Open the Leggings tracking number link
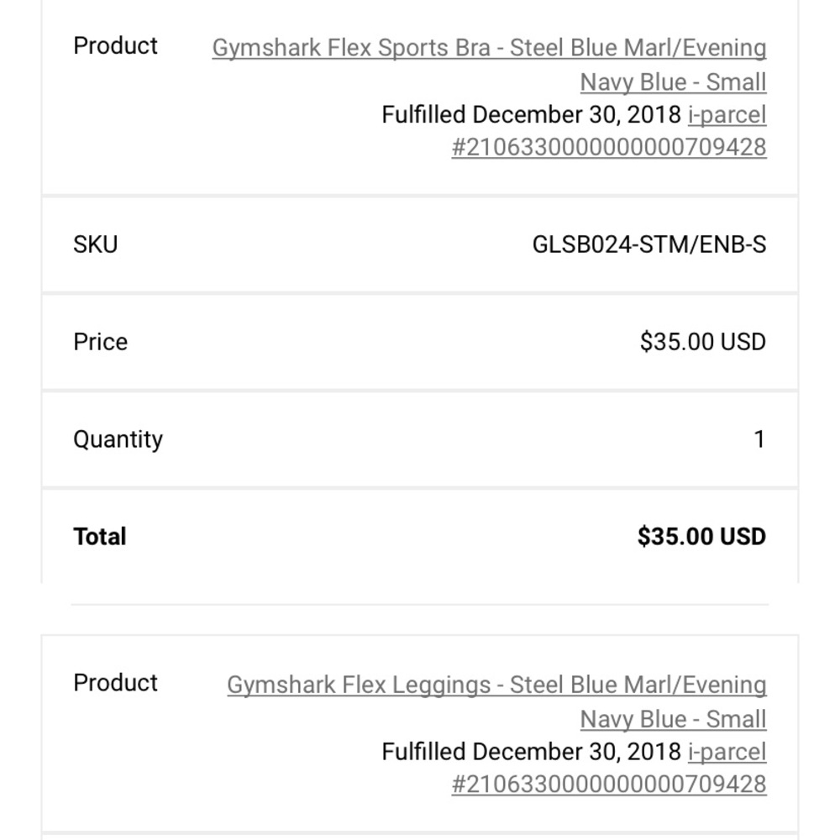Screen dimensions: 840x840 608,785
